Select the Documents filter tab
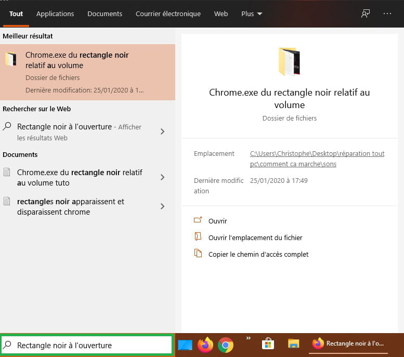 [x=105, y=14]
